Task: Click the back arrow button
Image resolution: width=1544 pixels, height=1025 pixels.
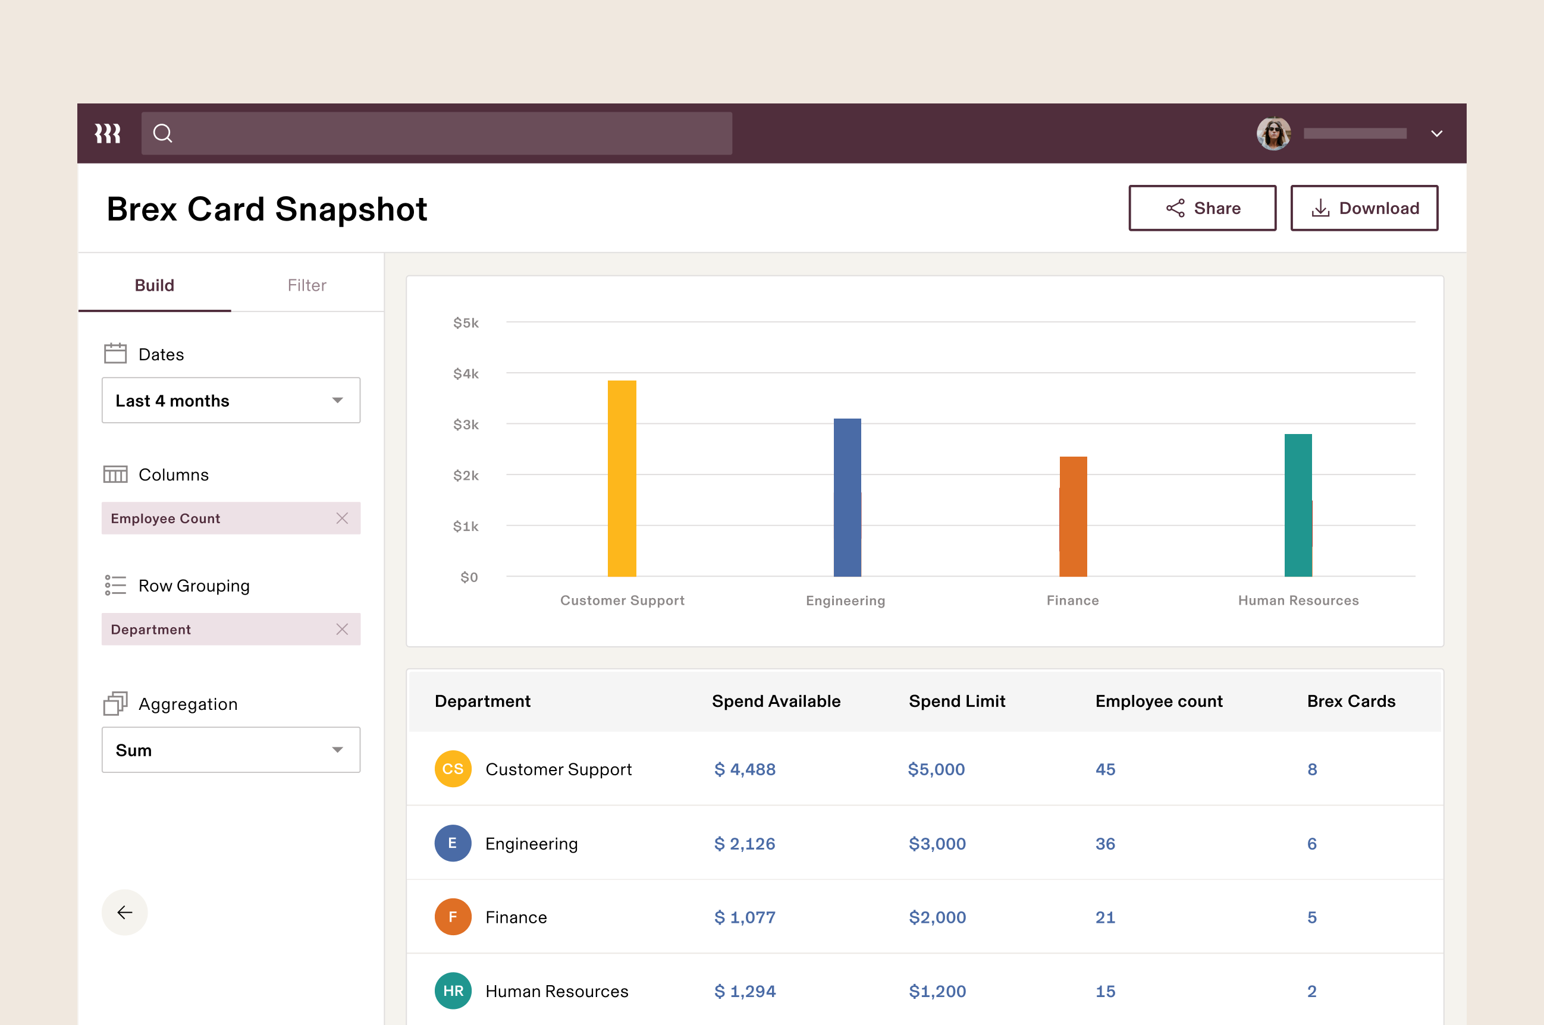Action: pyautogui.click(x=124, y=912)
